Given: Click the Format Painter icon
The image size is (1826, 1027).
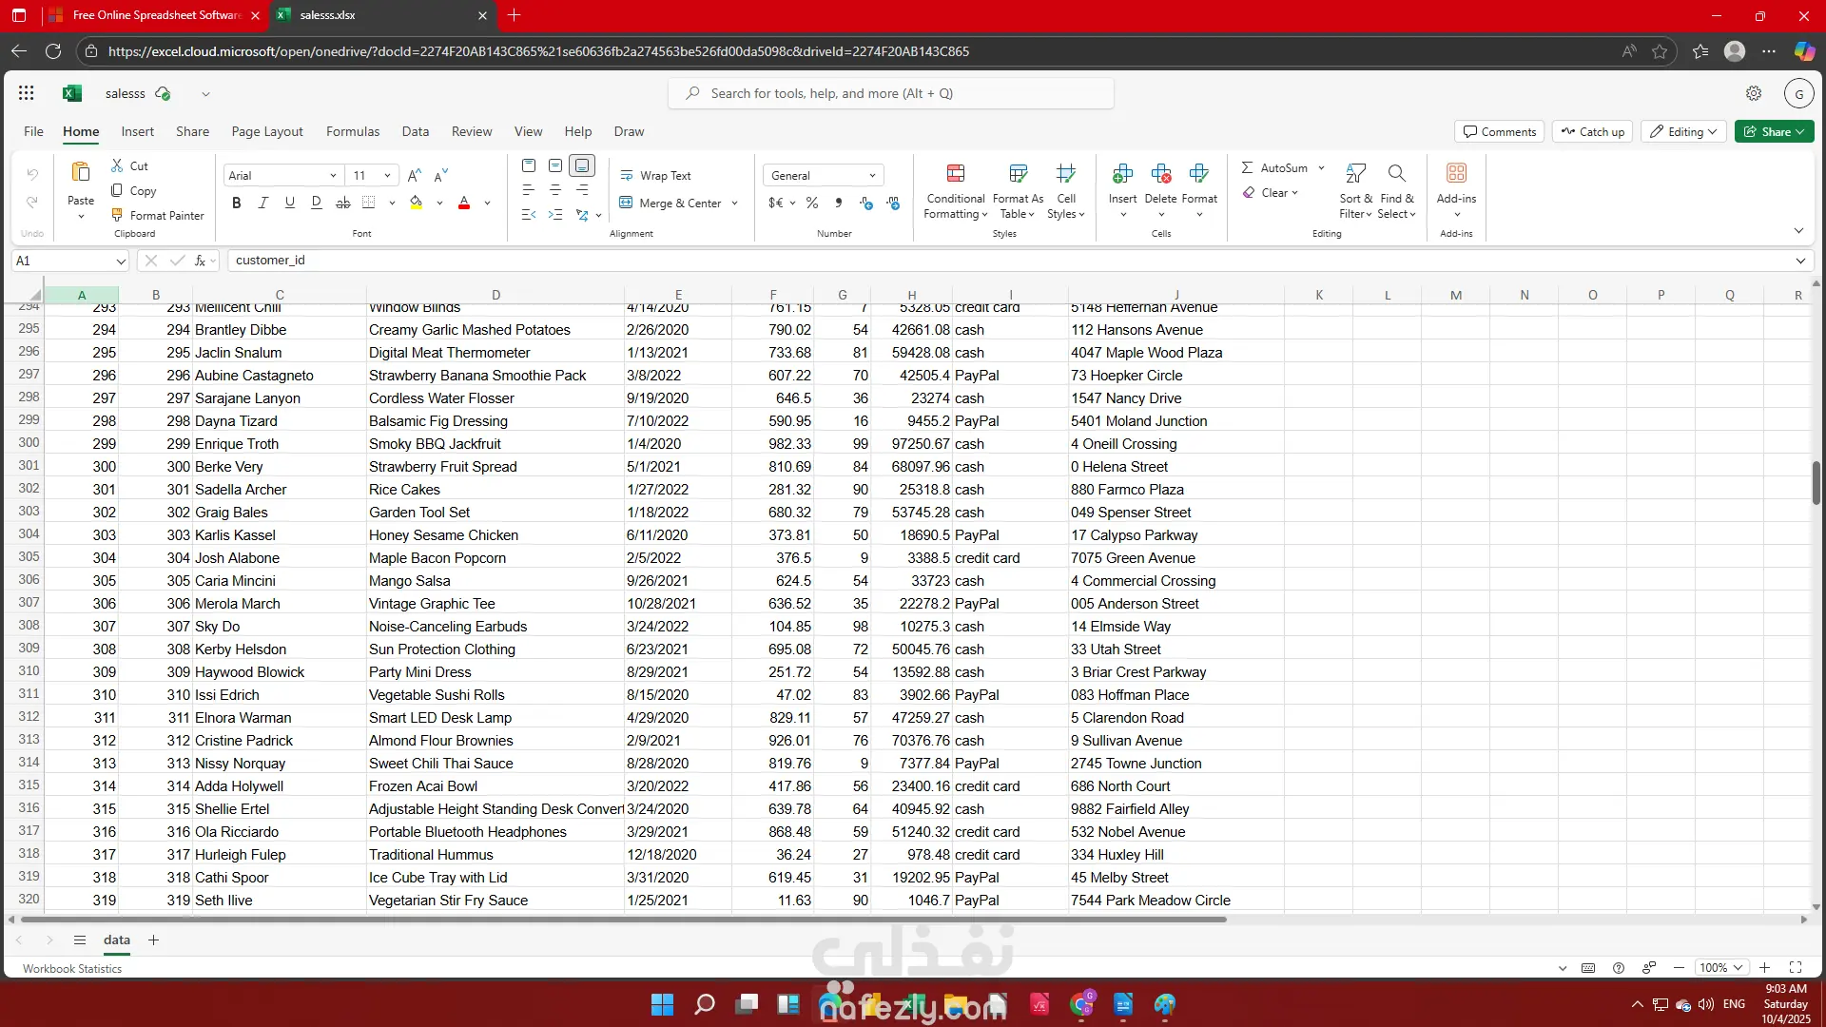Looking at the screenshot, I should [x=118, y=215].
